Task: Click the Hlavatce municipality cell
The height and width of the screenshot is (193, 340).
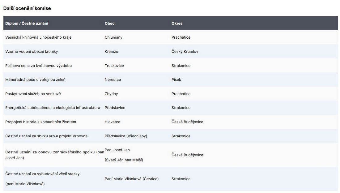Action: click(x=113, y=122)
